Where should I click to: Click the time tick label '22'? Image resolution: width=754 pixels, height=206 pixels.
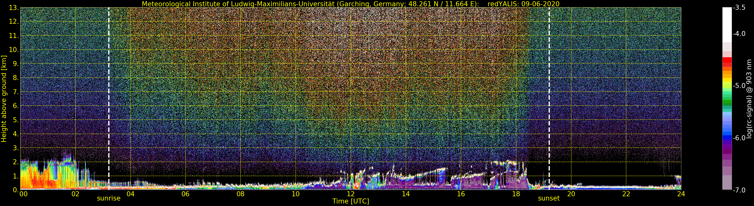pos(626,194)
